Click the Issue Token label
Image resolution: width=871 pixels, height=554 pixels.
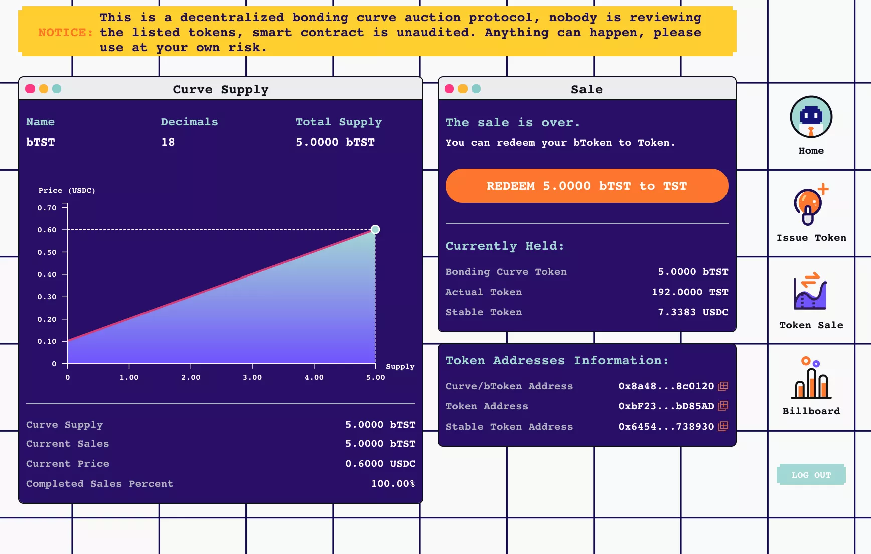(811, 238)
